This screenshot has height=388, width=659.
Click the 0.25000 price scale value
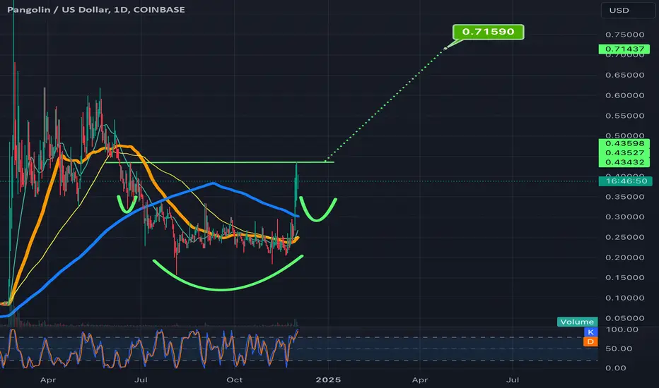tap(624, 237)
